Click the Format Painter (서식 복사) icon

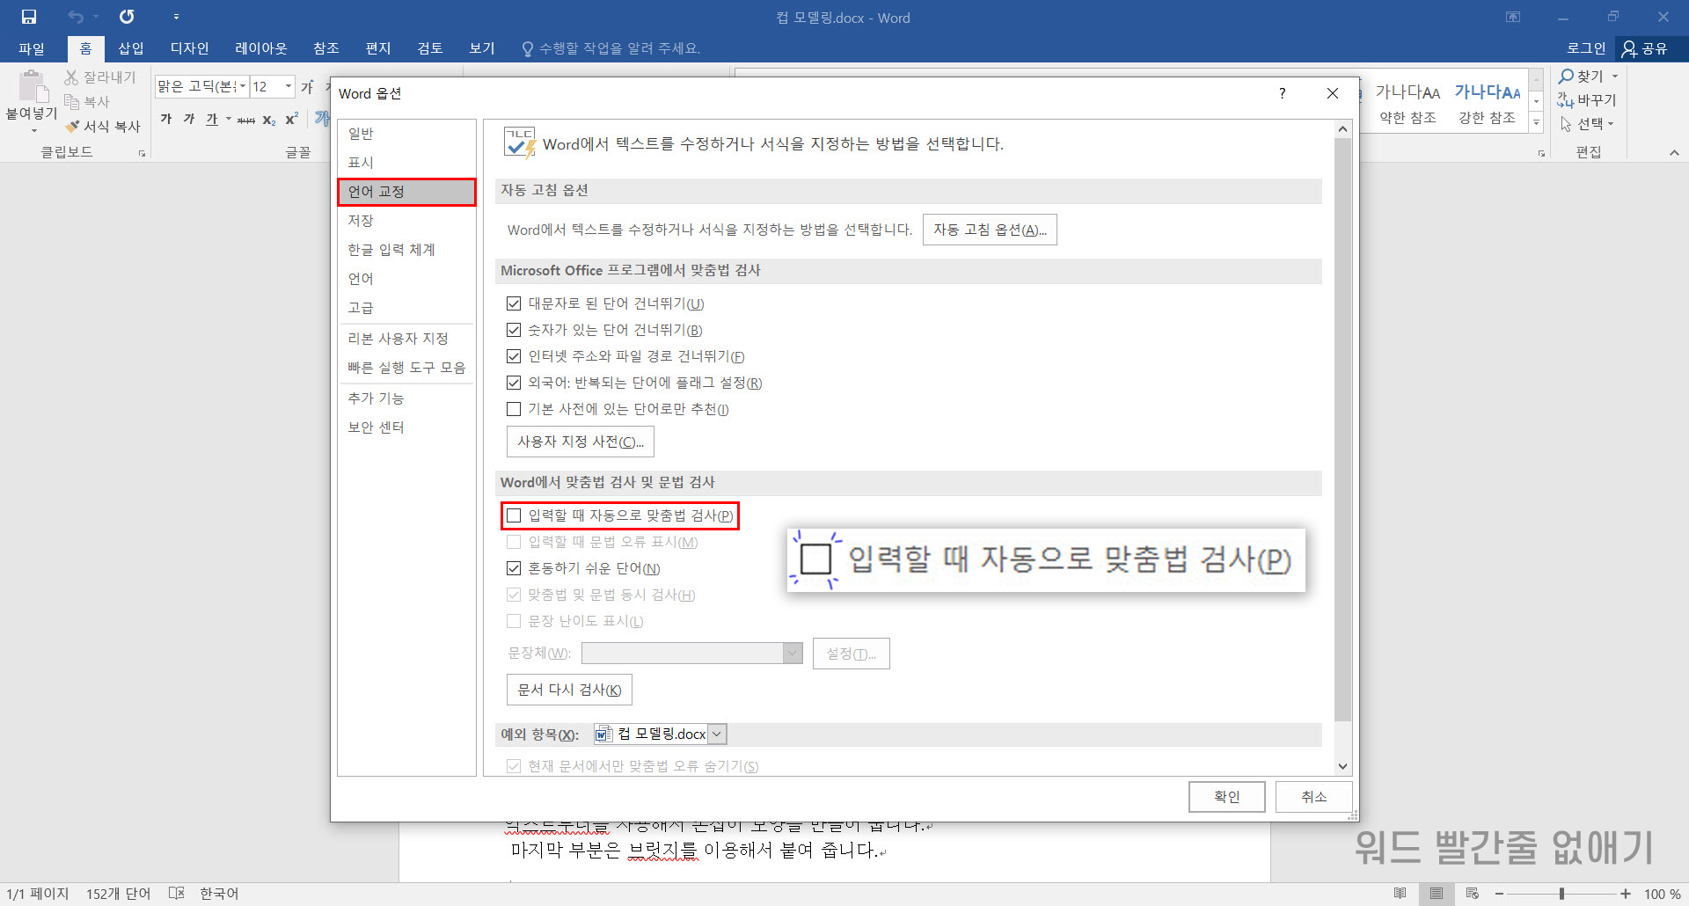tap(72, 127)
